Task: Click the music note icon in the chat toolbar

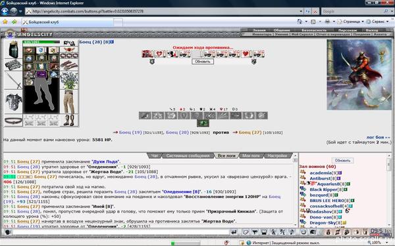Action: (x=292, y=232)
